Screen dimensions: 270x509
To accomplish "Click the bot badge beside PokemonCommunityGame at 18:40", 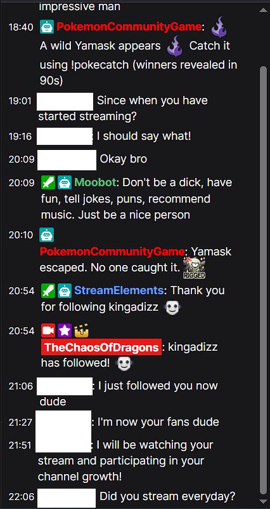I will pyautogui.click(x=47, y=27).
